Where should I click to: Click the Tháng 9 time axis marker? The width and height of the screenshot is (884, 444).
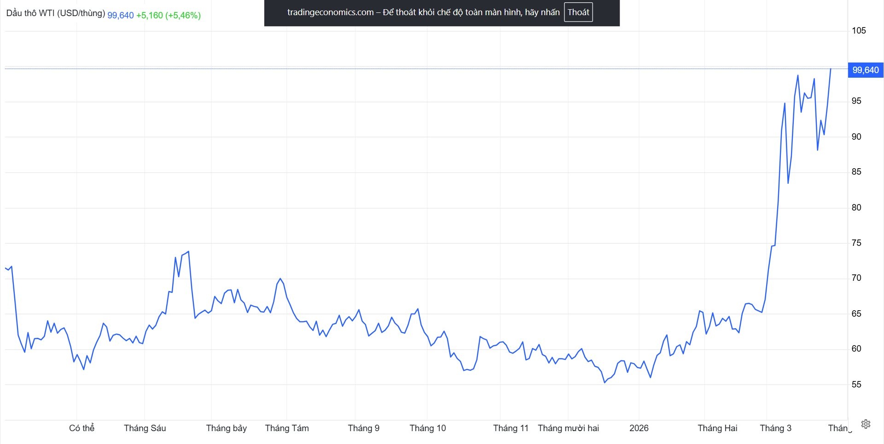(363, 428)
